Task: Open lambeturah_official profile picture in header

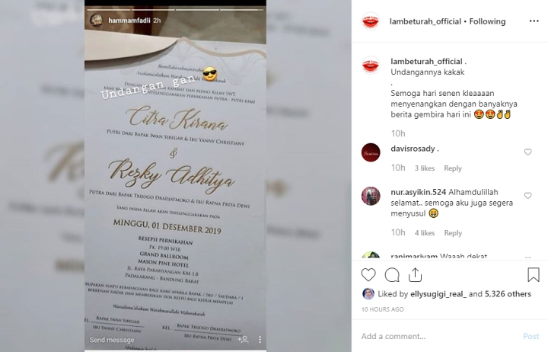Action: [x=371, y=21]
